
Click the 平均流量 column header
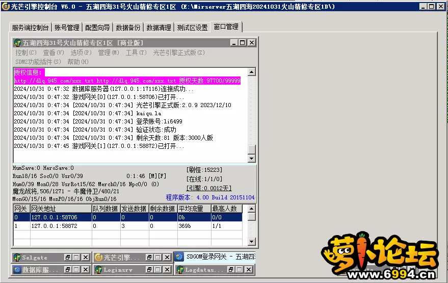coord(194,209)
